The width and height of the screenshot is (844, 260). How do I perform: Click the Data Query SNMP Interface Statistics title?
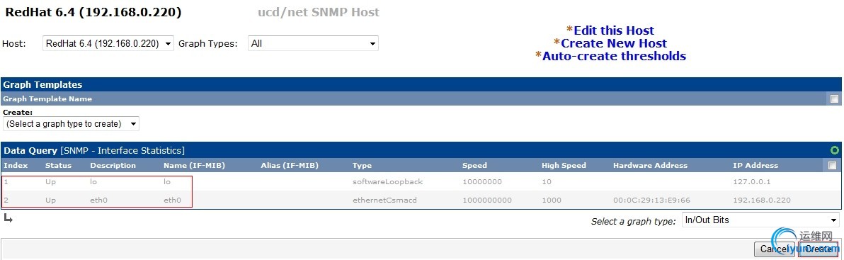[x=94, y=151]
